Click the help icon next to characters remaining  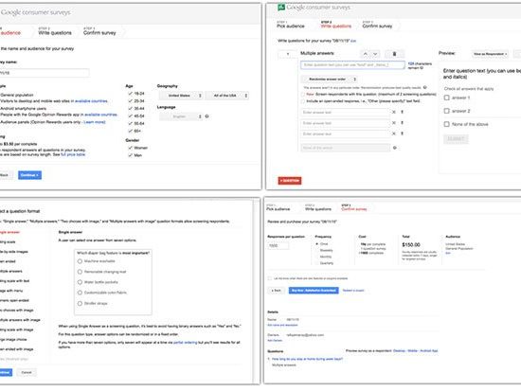coord(422,68)
